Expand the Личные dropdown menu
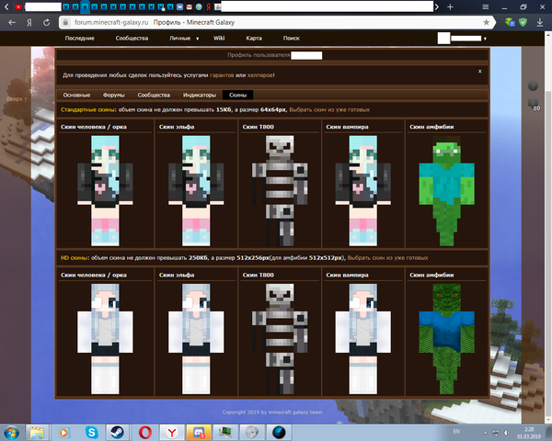The height and width of the screenshot is (441, 552). 184,39
